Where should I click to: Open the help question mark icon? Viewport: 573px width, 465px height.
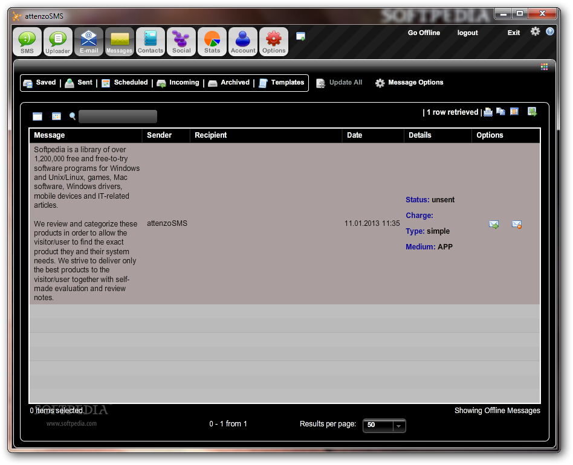coord(550,32)
